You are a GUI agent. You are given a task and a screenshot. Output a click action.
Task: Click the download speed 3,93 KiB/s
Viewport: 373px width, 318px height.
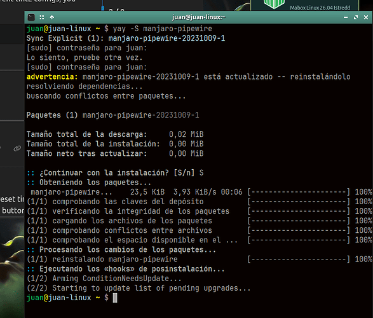tap(195, 192)
